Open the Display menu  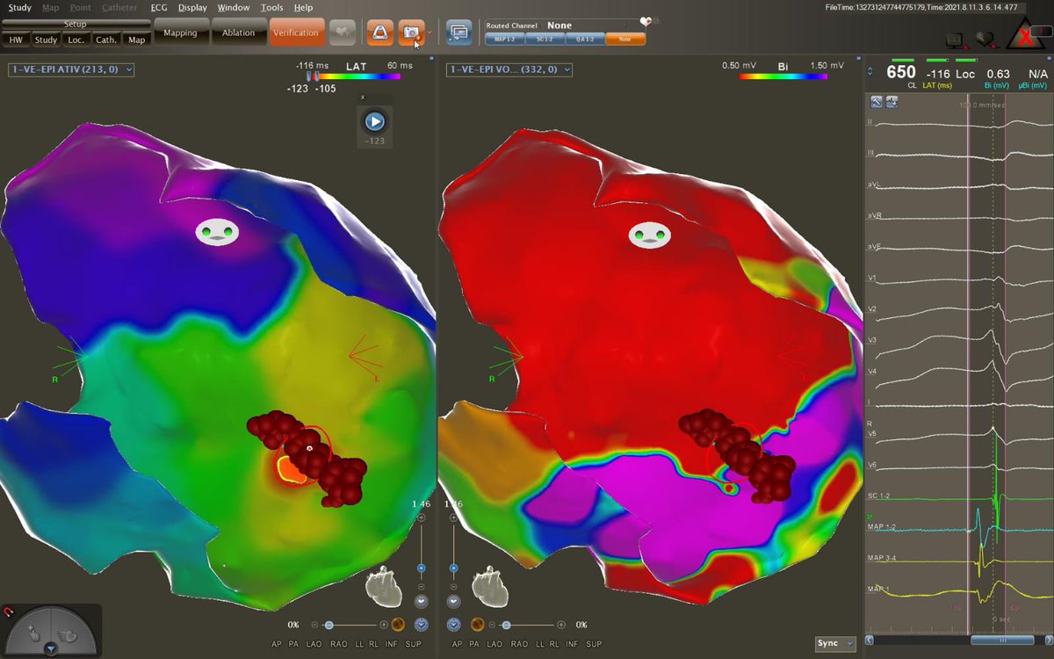[192, 7]
